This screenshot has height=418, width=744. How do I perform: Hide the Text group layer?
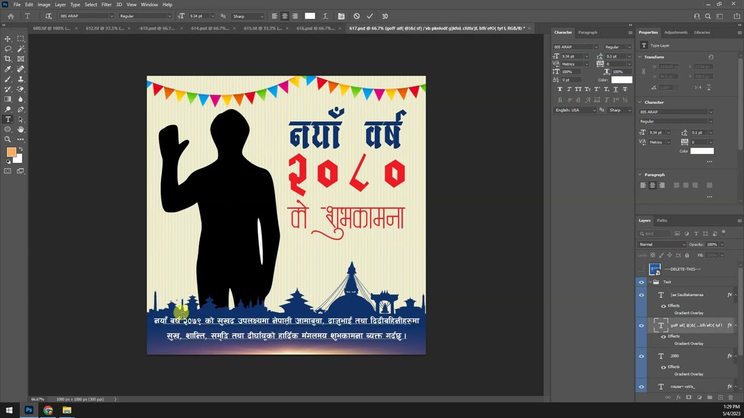coord(641,282)
